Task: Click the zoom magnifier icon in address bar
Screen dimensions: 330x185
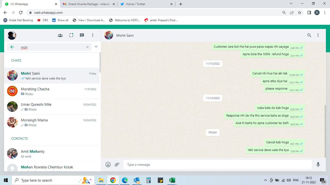Action: (284, 13)
